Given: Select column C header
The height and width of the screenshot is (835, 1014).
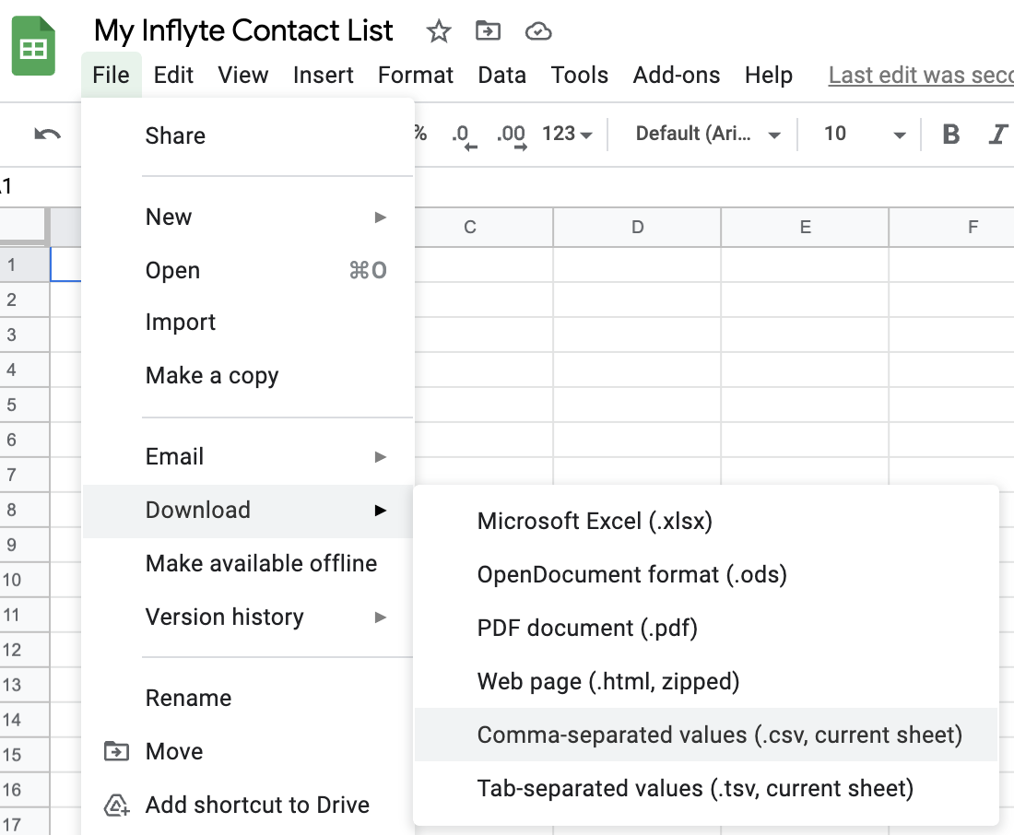Looking at the screenshot, I should click(484, 227).
